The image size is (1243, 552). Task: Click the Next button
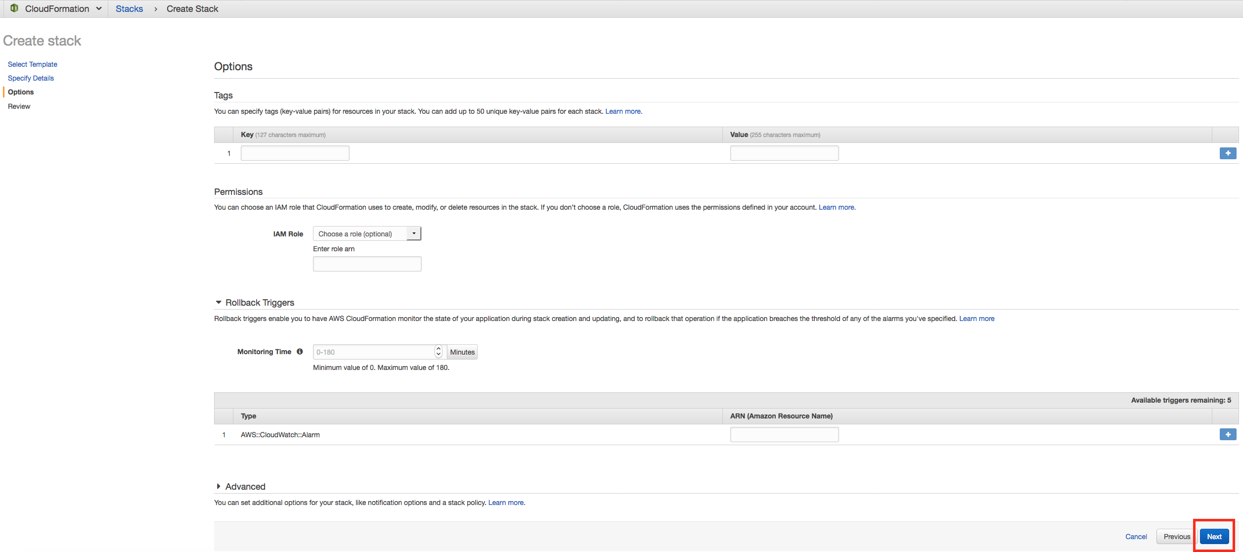click(1214, 537)
